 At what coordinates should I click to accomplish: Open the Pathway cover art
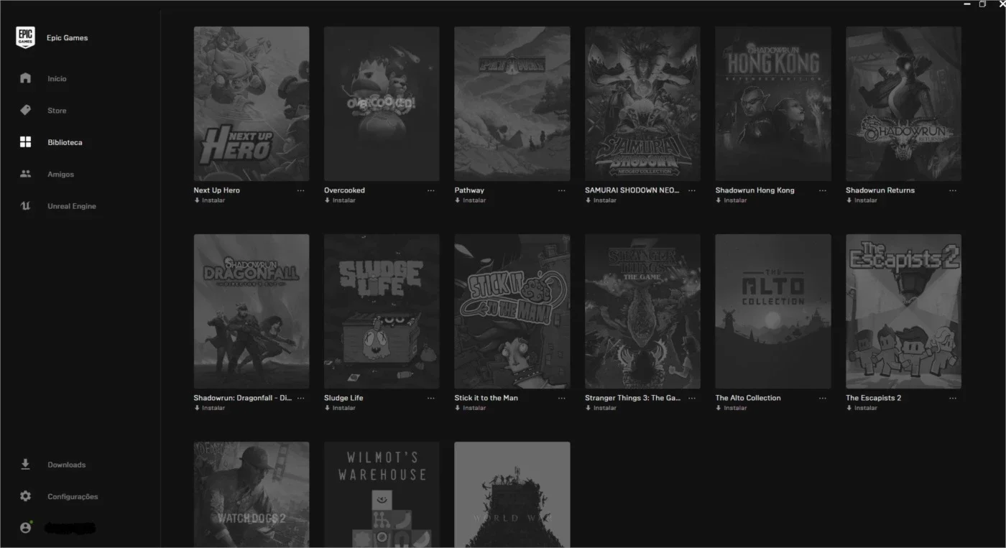click(x=512, y=103)
